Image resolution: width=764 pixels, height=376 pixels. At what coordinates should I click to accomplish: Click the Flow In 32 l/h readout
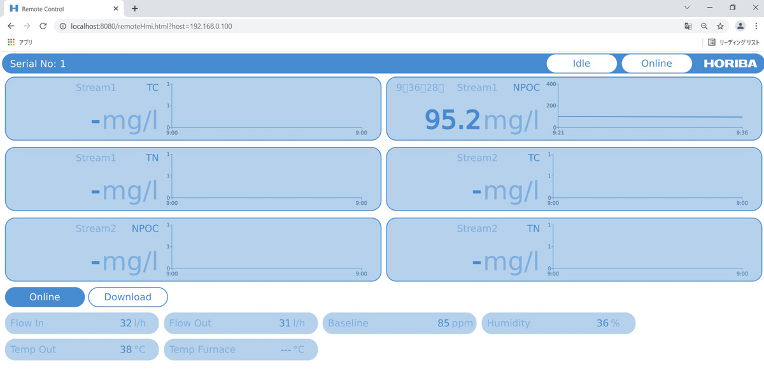click(x=81, y=323)
